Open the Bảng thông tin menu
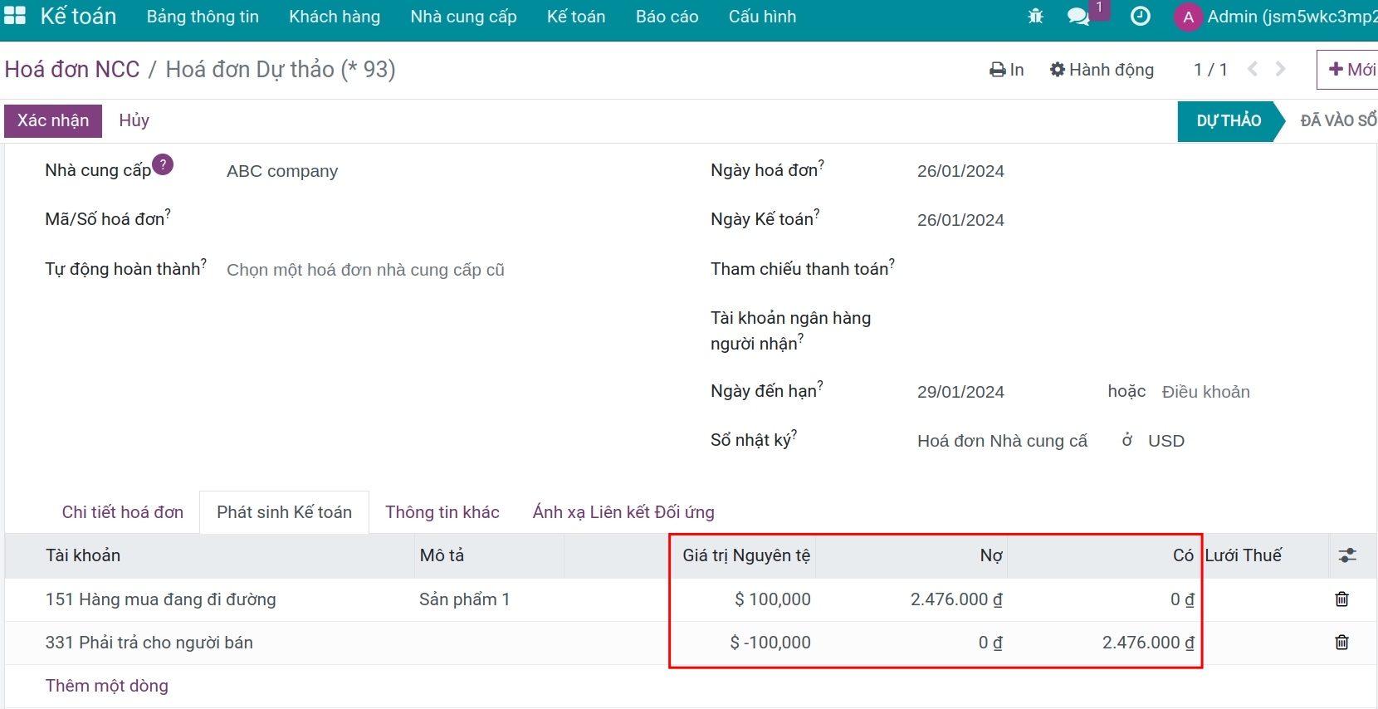Viewport: 1378px width, 709px height. [203, 17]
